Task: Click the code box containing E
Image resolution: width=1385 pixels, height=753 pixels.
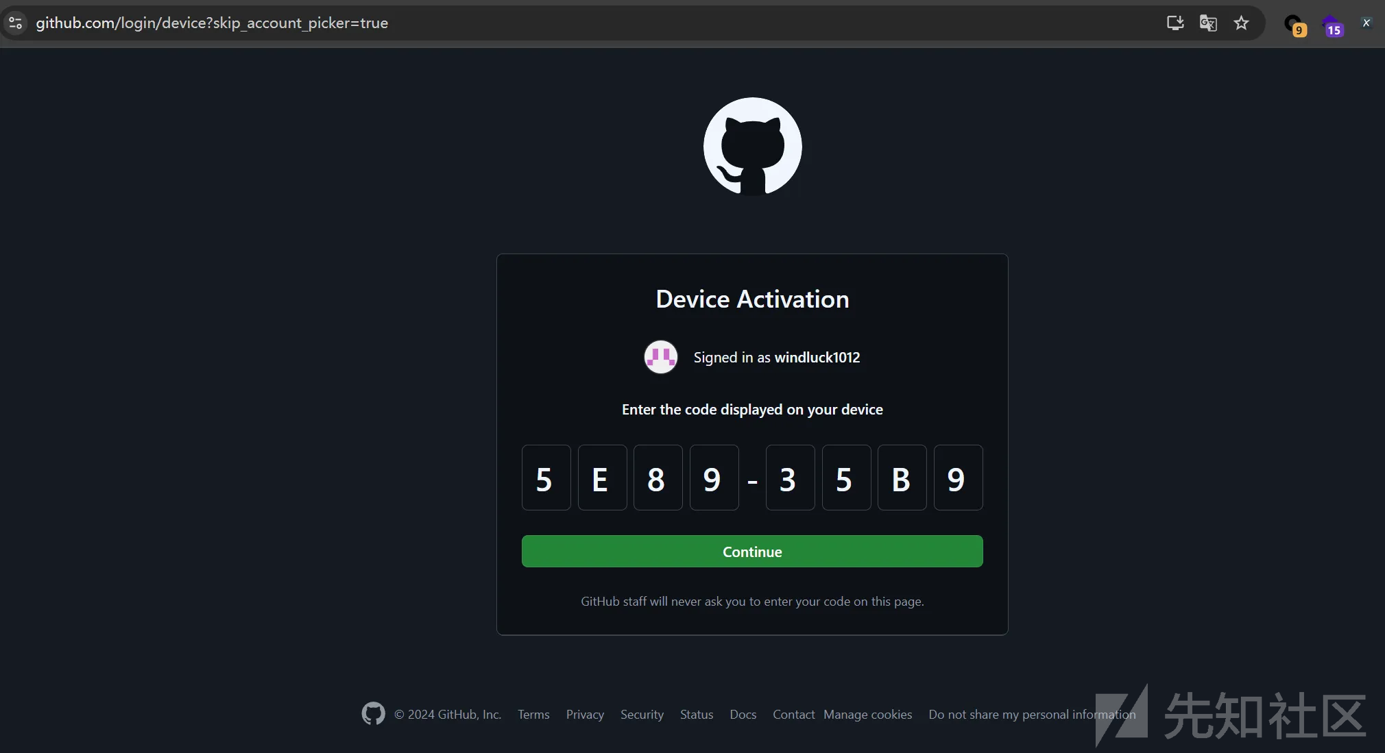Action: 602,478
